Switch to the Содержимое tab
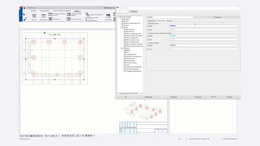 tap(151, 21)
